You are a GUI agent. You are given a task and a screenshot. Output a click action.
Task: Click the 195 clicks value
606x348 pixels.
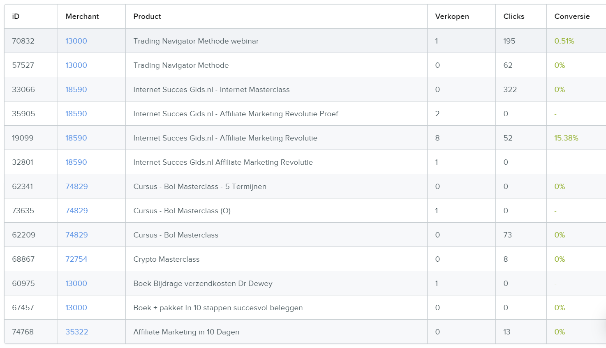pos(509,41)
